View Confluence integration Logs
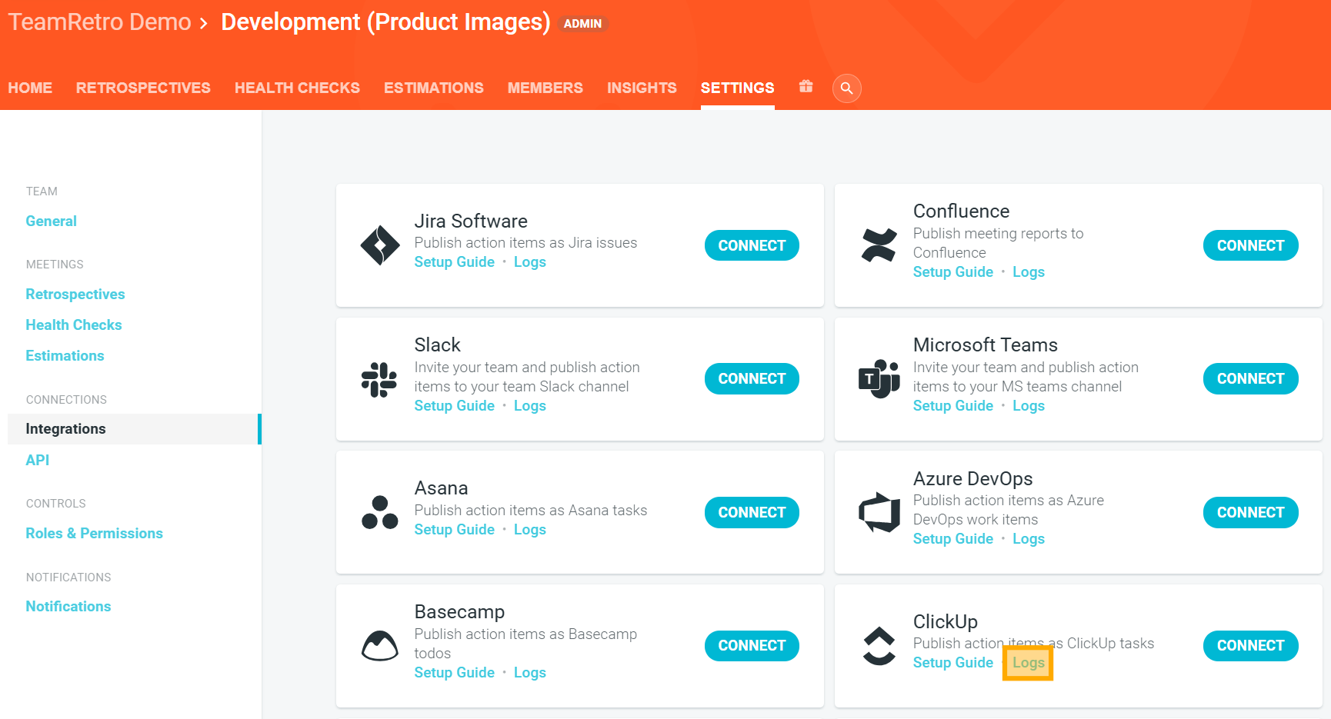Image resolution: width=1331 pixels, height=719 pixels. [x=1029, y=272]
